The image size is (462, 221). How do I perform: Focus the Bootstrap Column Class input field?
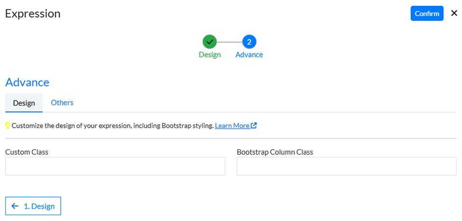tap(346, 166)
